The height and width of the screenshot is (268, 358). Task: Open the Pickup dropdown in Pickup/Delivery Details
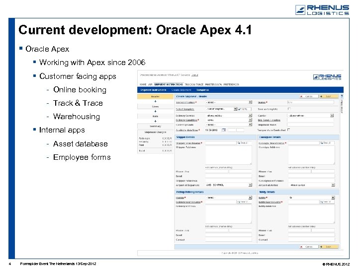[x=229, y=198]
